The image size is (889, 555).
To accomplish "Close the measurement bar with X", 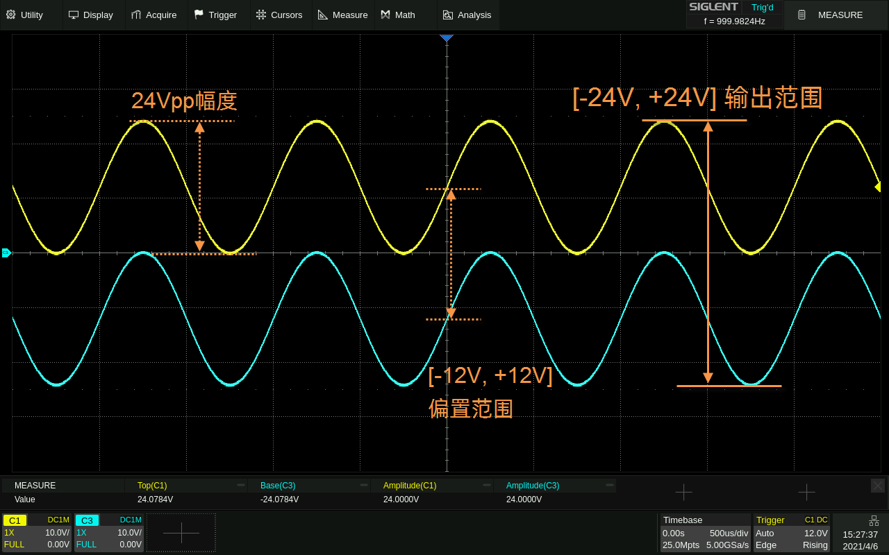I will (878, 486).
